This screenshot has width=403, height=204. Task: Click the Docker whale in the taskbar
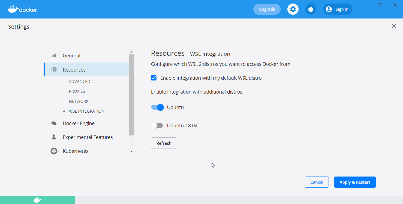tap(37, 200)
